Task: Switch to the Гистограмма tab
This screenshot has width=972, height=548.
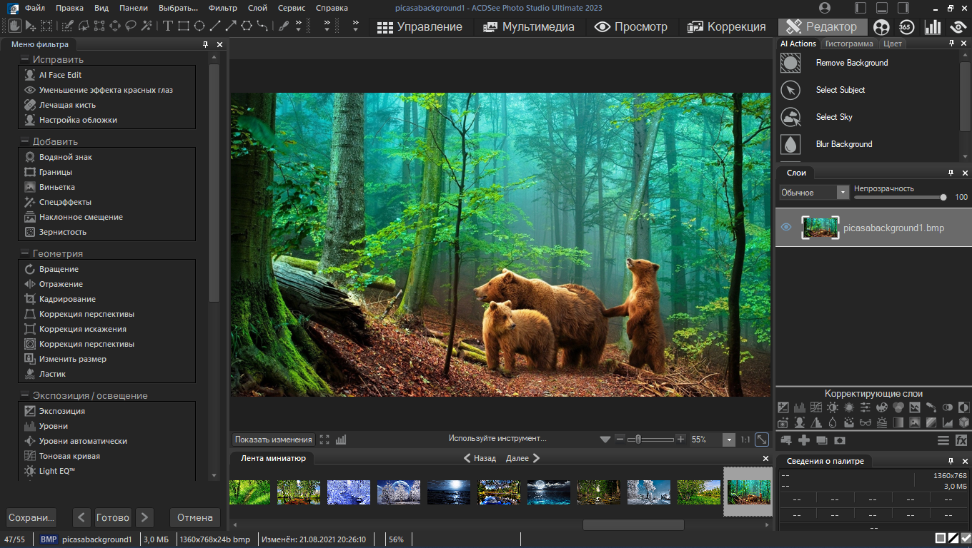Action: [849, 44]
